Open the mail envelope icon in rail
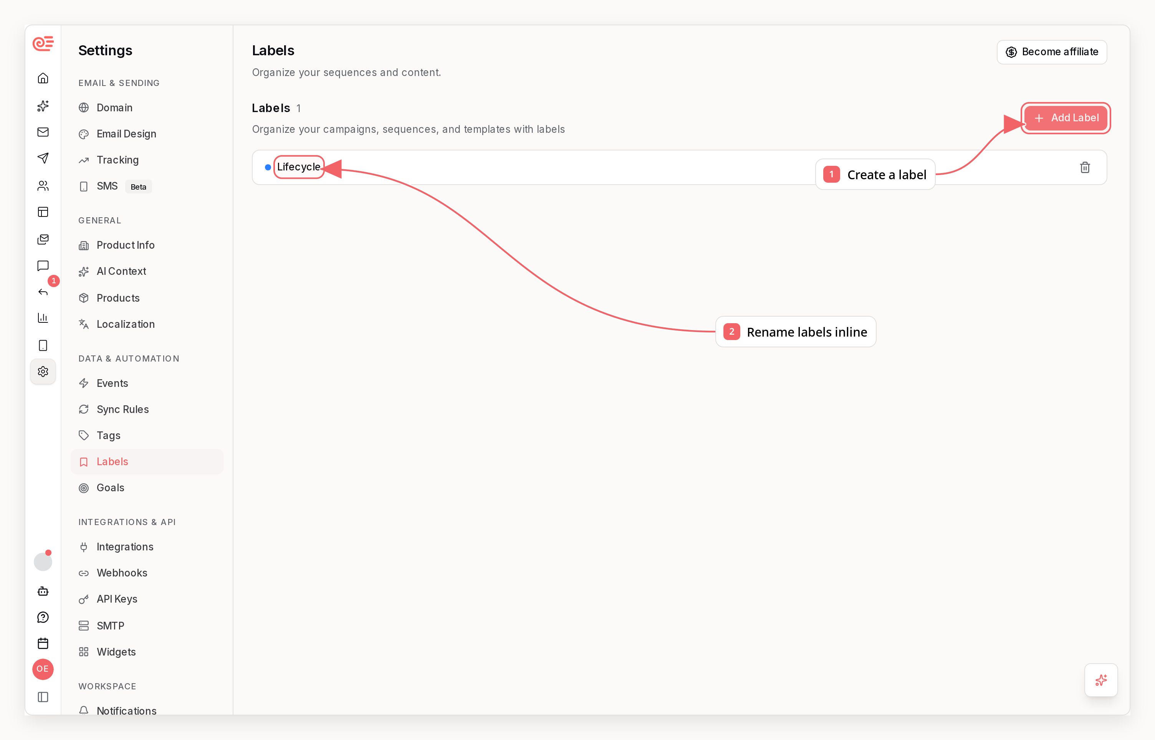 click(x=43, y=132)
